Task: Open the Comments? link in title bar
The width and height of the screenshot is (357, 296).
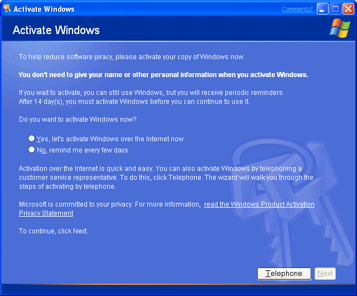Action: tap(297, 9)
